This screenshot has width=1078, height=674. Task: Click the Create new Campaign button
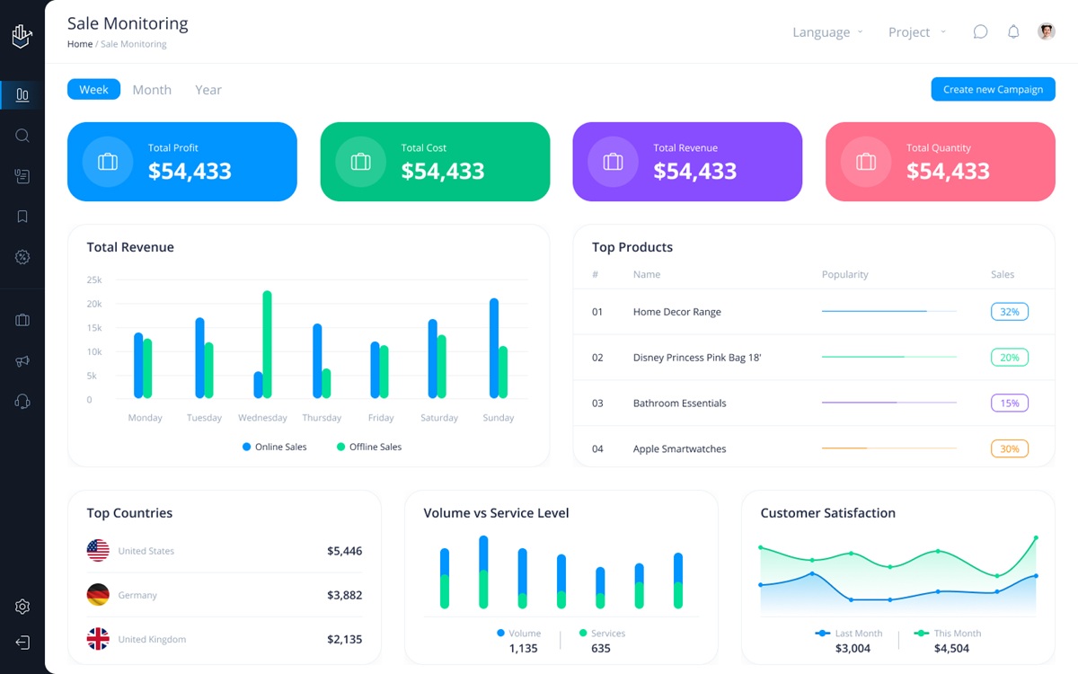coord(993,89)
